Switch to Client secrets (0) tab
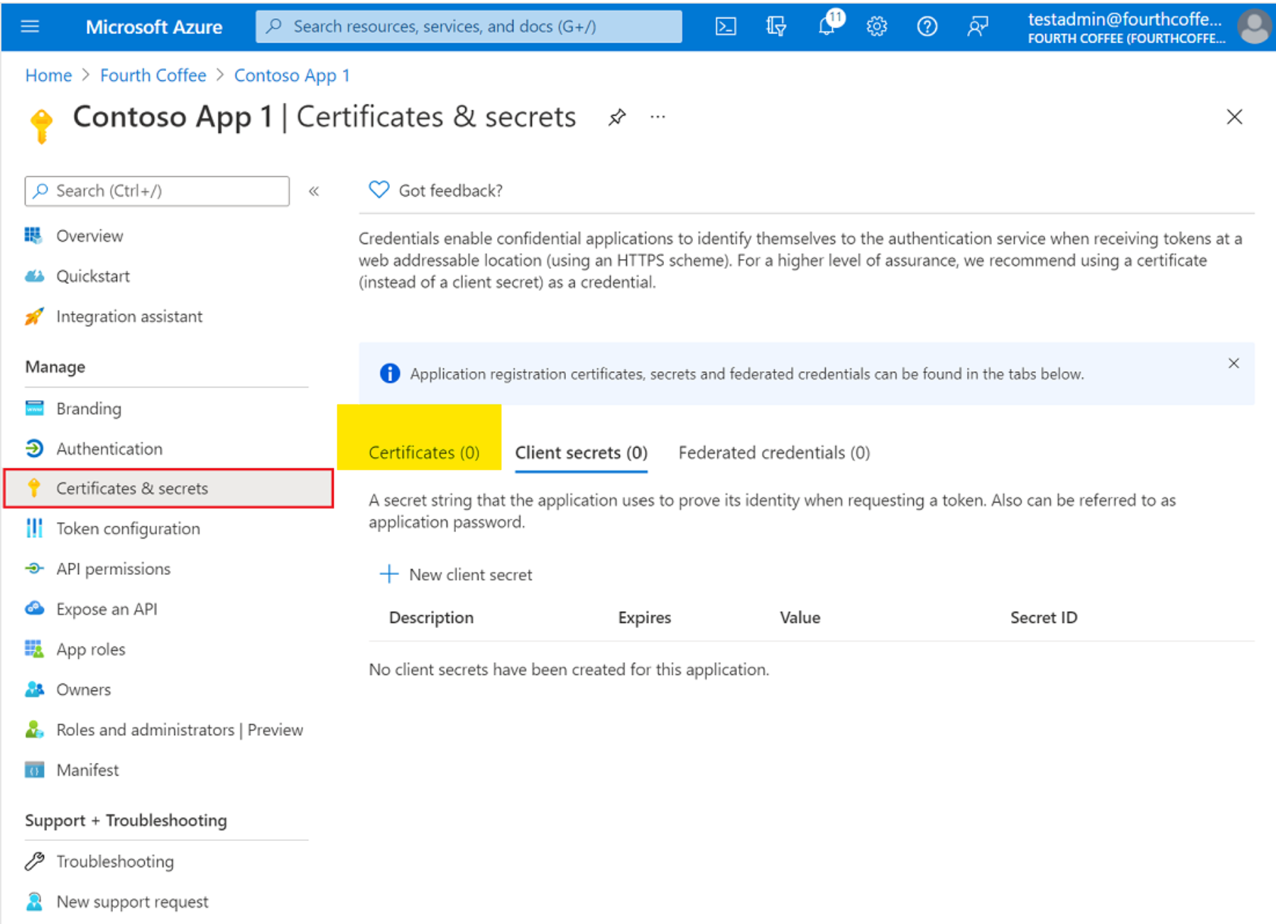 pos(581,453)
